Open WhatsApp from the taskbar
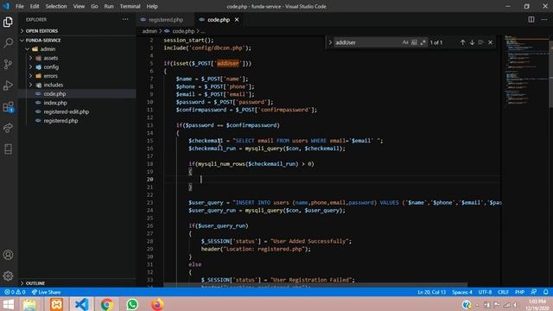The width and height of the screenshot is (553, 311). 132,304
